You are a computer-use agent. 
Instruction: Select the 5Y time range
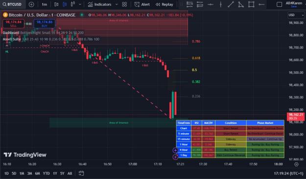tap(62, 173)
